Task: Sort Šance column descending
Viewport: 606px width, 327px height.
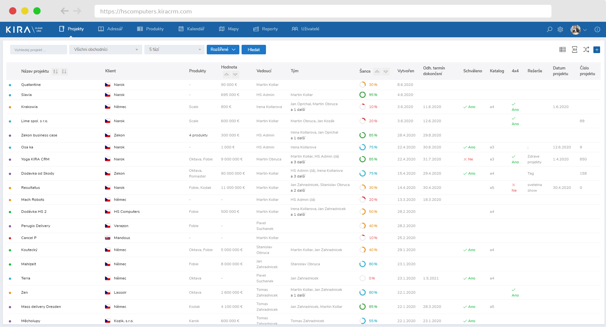Action: coord(386,72)
